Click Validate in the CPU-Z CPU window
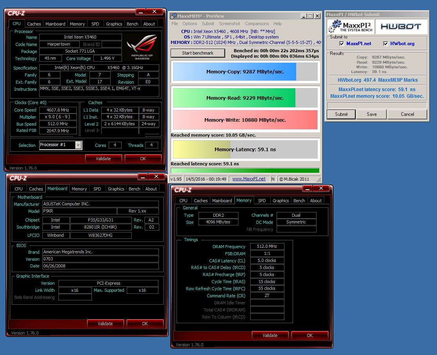The height and width of the screenshot is (355, 437). pos(104,159)
